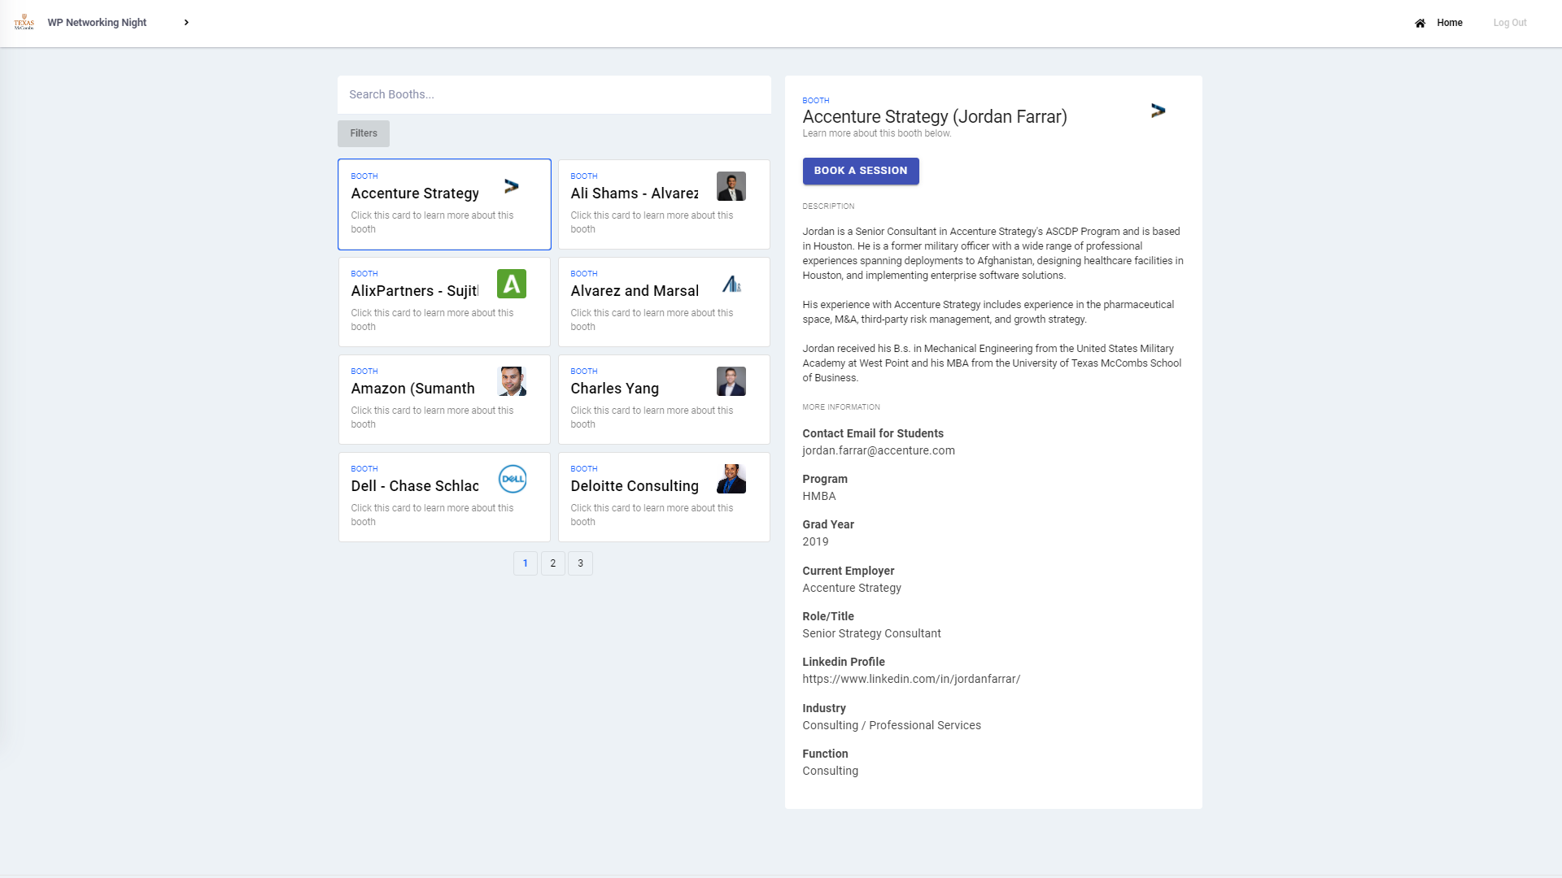Open the AlixPartners - Sujit booth
This screenshot has width=1562, height=878.
pos(444,302)
